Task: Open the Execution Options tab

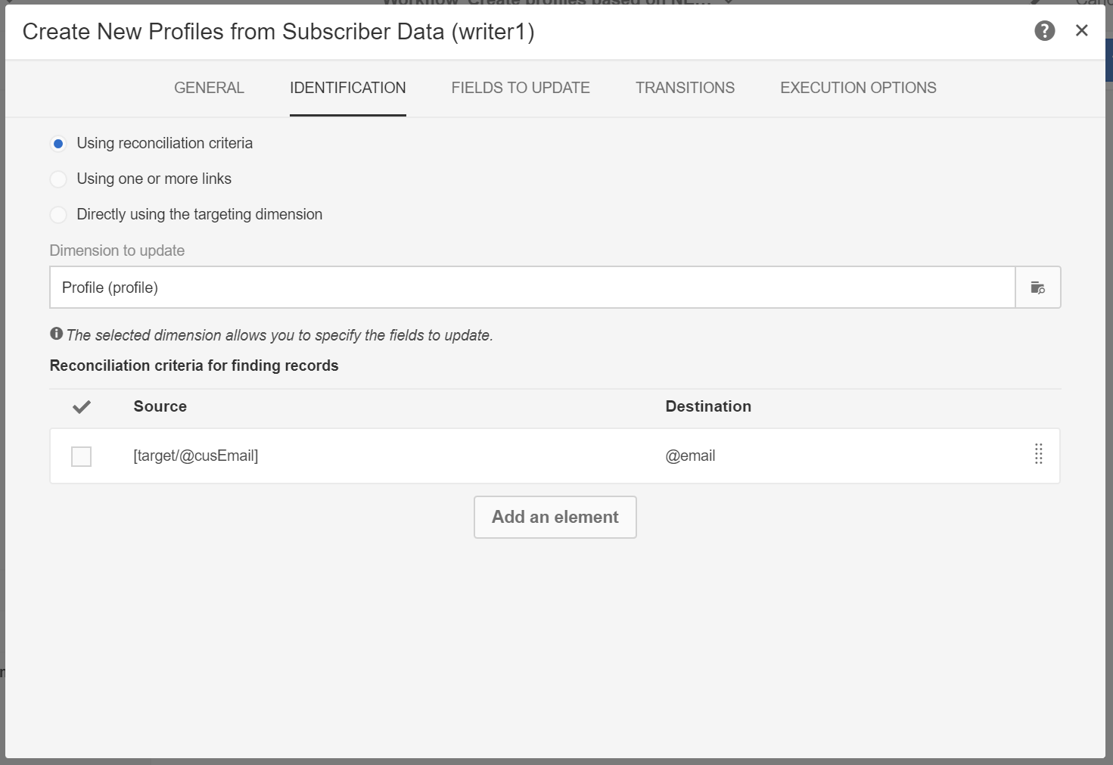Action: 858,88
